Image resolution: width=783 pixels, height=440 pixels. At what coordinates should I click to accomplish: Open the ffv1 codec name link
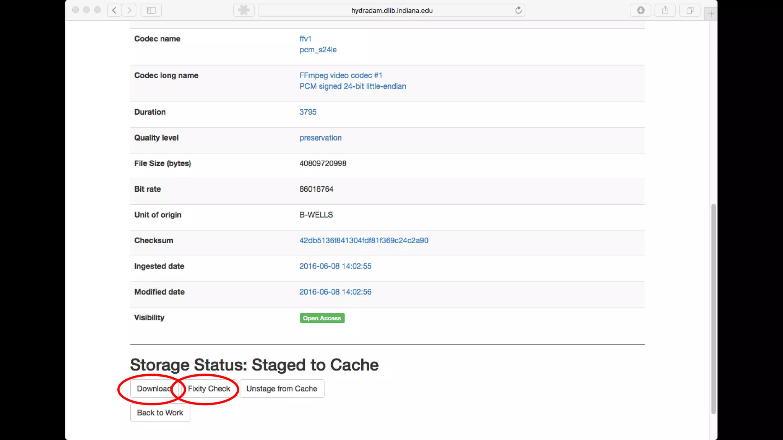pos(305,39)
